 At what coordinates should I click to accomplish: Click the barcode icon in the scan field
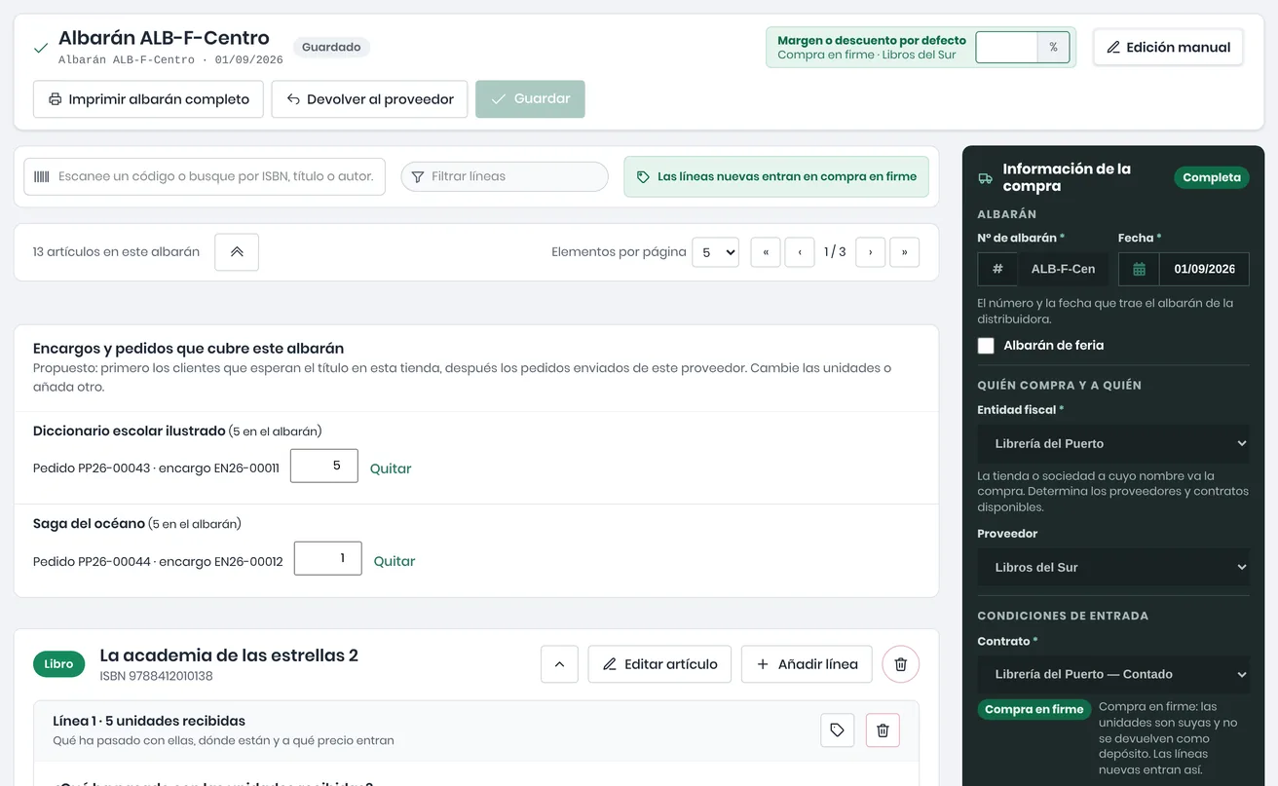[x=41, y=176]
